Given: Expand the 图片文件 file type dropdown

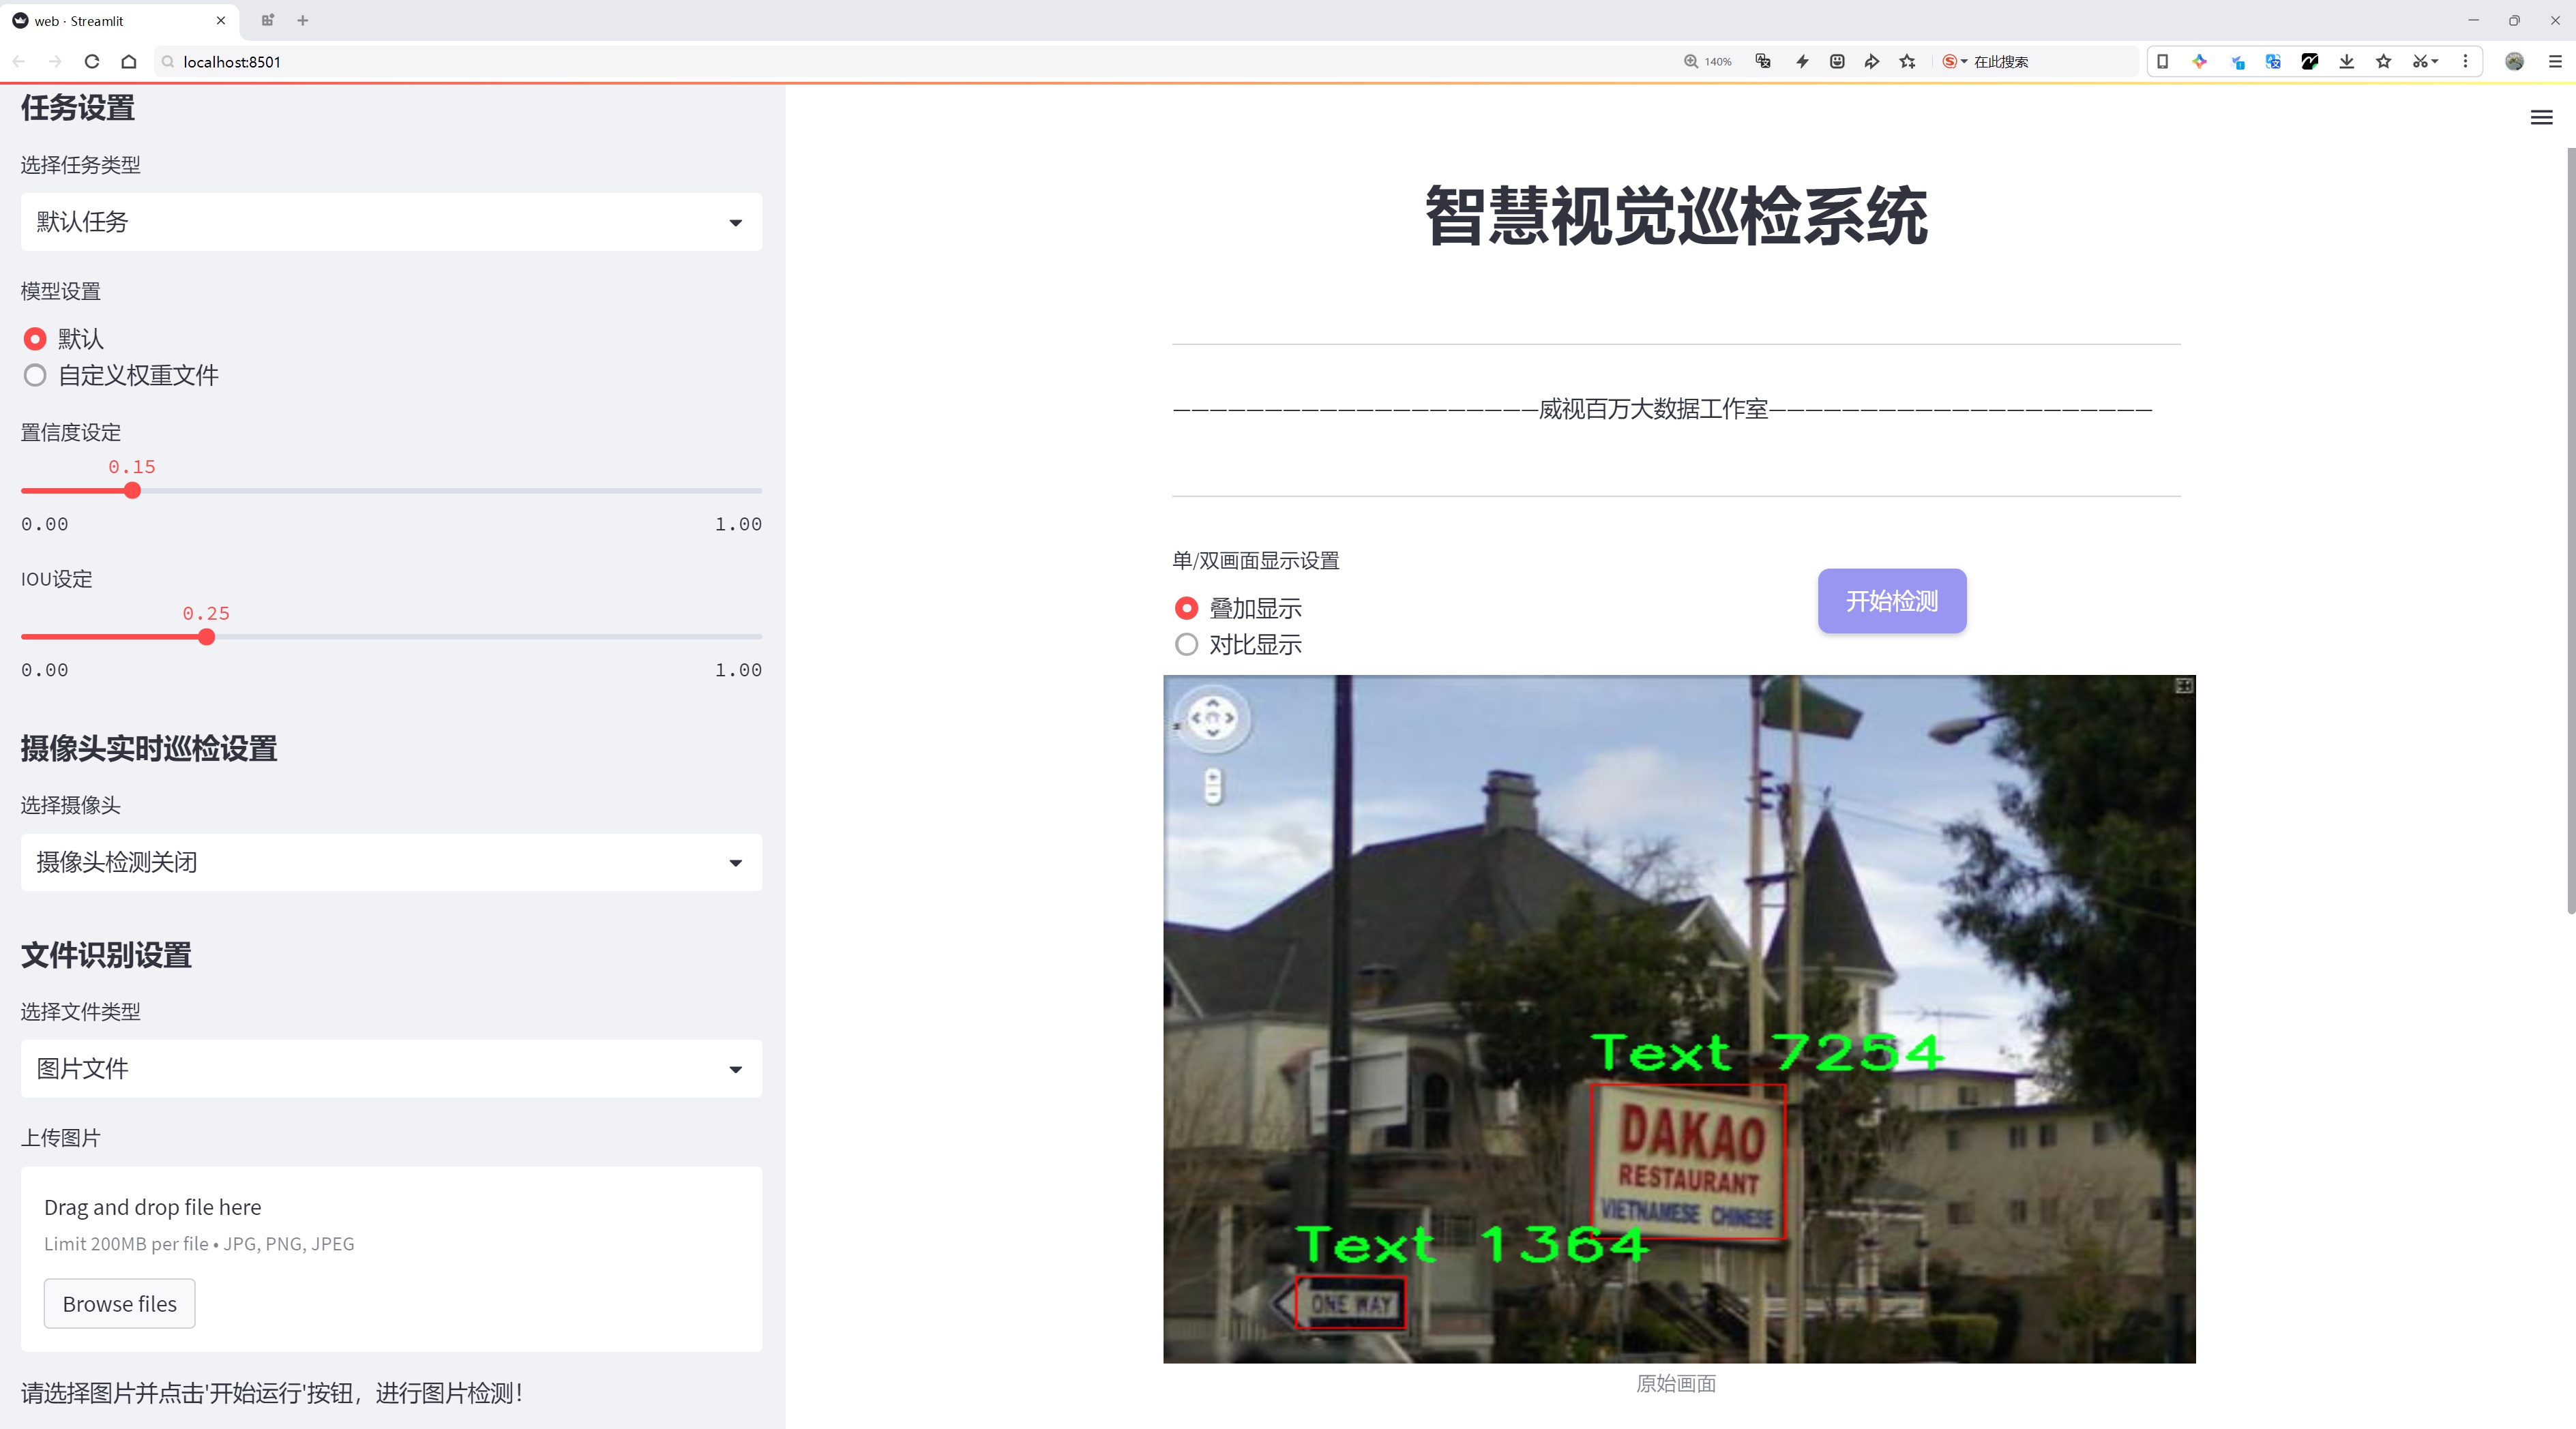Looking at the screenshot, I should (391, 1068).
